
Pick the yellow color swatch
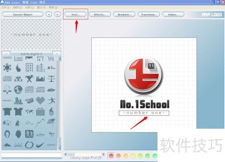tap(133, 156)
